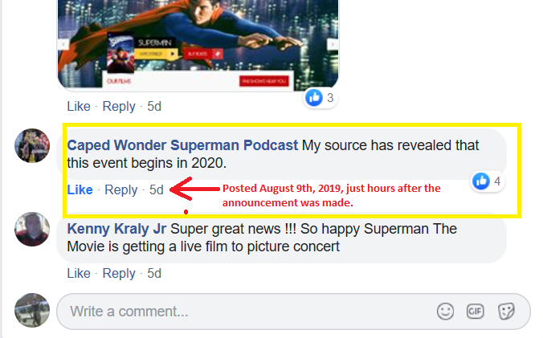Open Caped Wonder Superman Podcast profile avatar

pyautogui.click(x=33, y=146)
